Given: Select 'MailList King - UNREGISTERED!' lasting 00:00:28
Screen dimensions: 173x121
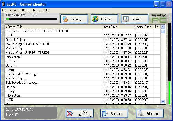Looking at the screenshot, I should [82, 53].
